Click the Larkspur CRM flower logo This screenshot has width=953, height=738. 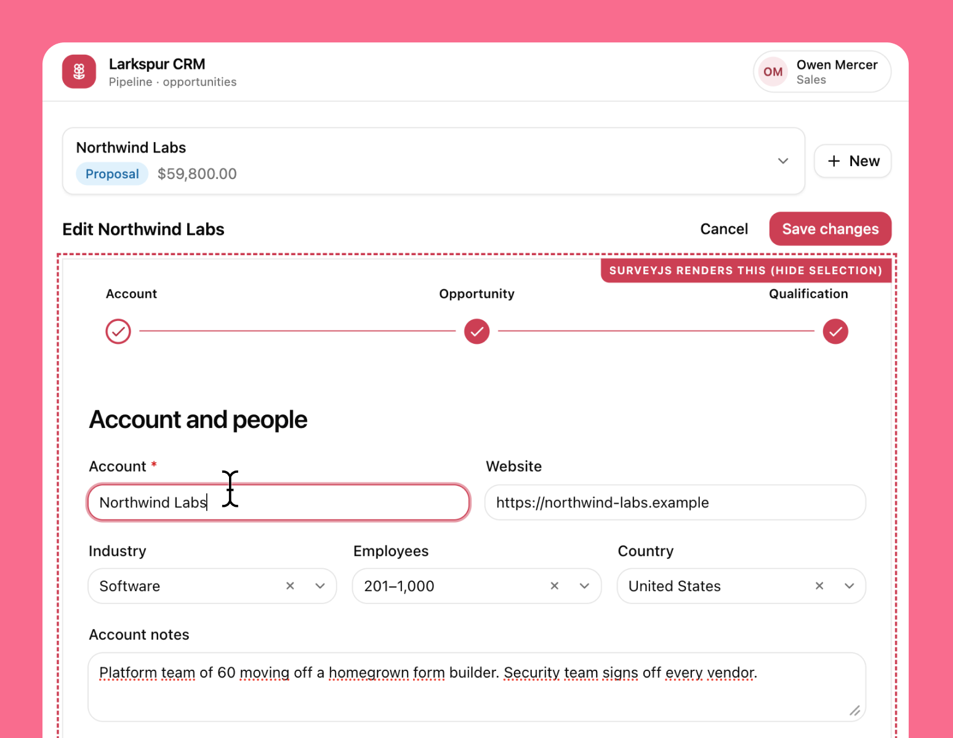[x=79, y=71]
